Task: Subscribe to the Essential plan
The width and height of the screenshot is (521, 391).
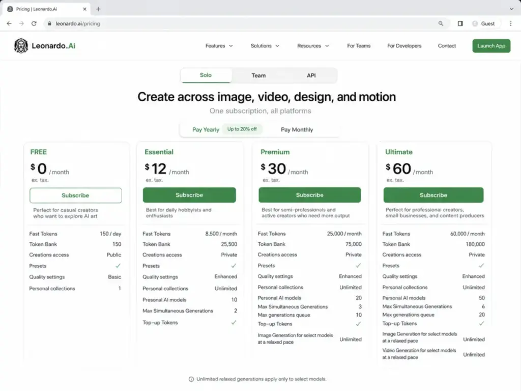Action: pos(189,195)
